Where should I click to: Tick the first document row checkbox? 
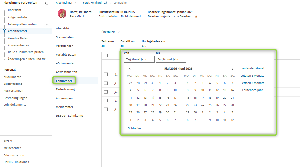[106, 74]
